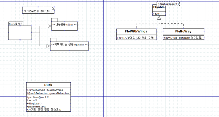Select the '+swim()' method in Duck
The image size is (219, 117).
(32, 100)
